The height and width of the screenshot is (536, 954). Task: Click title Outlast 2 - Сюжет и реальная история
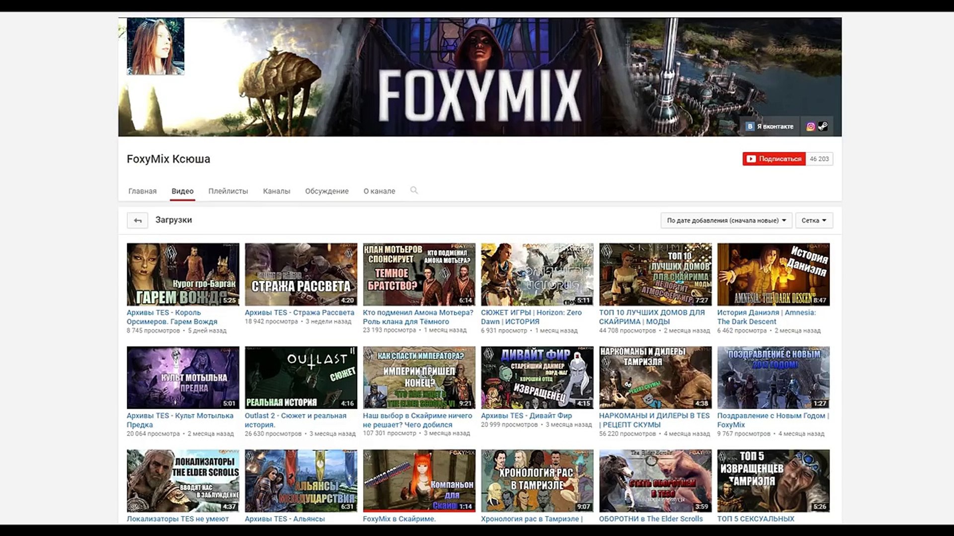pos(296,420)
